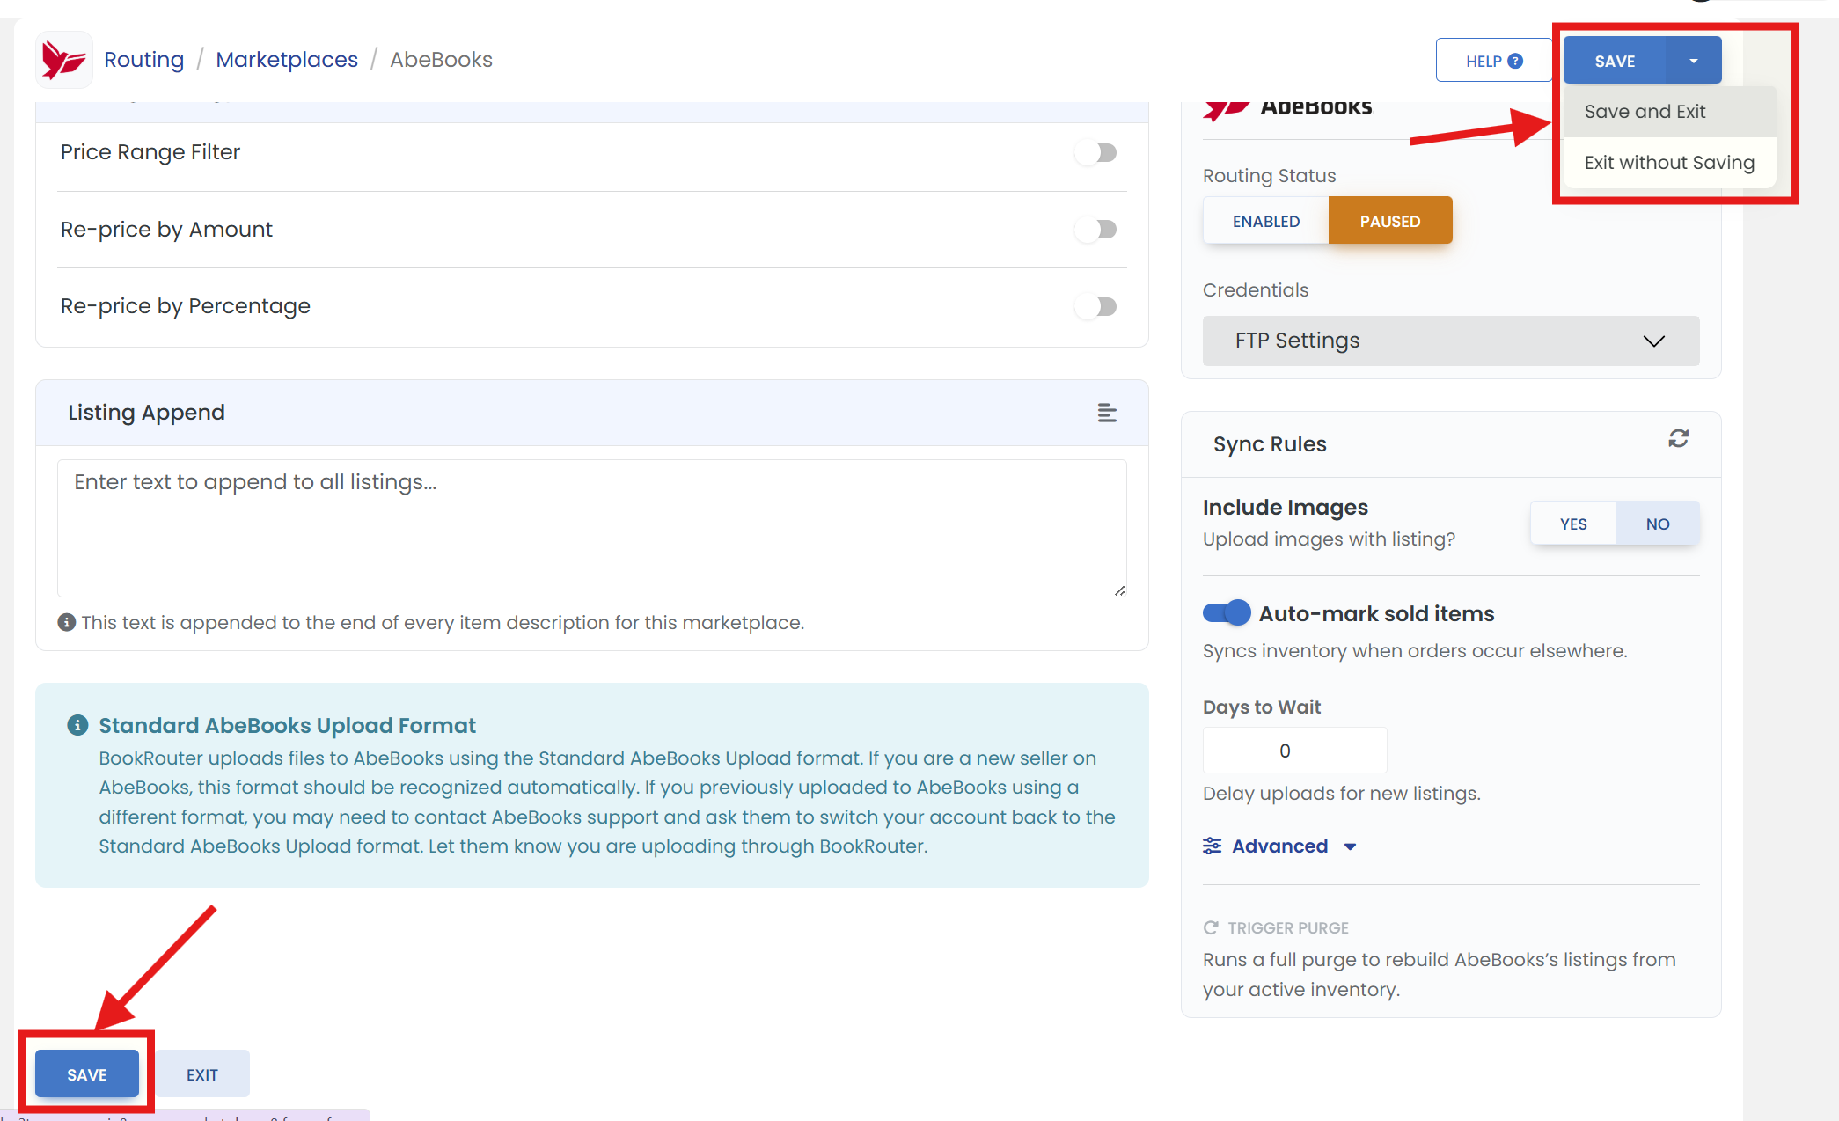Click the bottom EXIT button
Viewport: 1839px width, 1121px height.
pyautogui.click(x=202, y=1074)
